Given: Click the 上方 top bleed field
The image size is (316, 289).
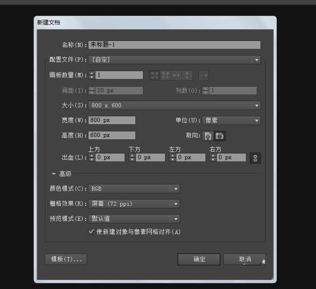Looking at the screenshot, I should (110, 157).
